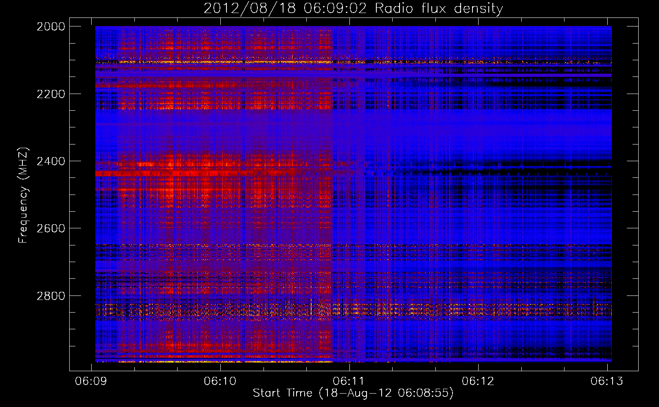Click the 'Start Time (18-Aug-12 06:08:55)' axis title
Viewport: 659px width, 407px height.
pyautogui.click(x=353, y=393)
